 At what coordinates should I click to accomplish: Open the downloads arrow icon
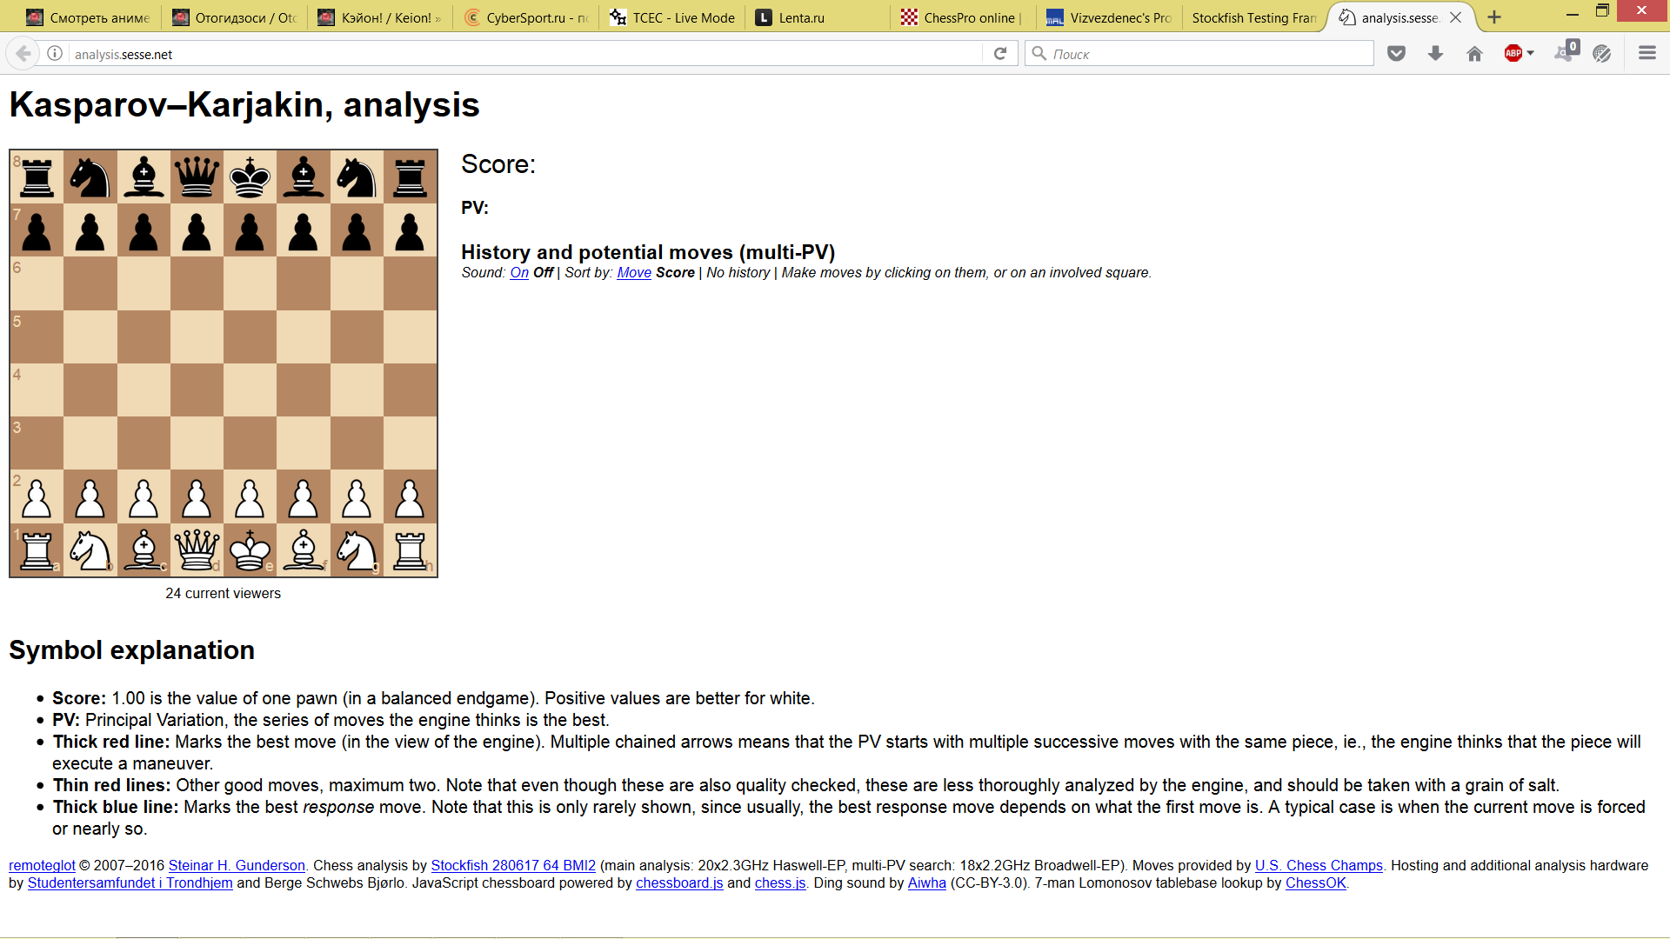click(1436, 54)
